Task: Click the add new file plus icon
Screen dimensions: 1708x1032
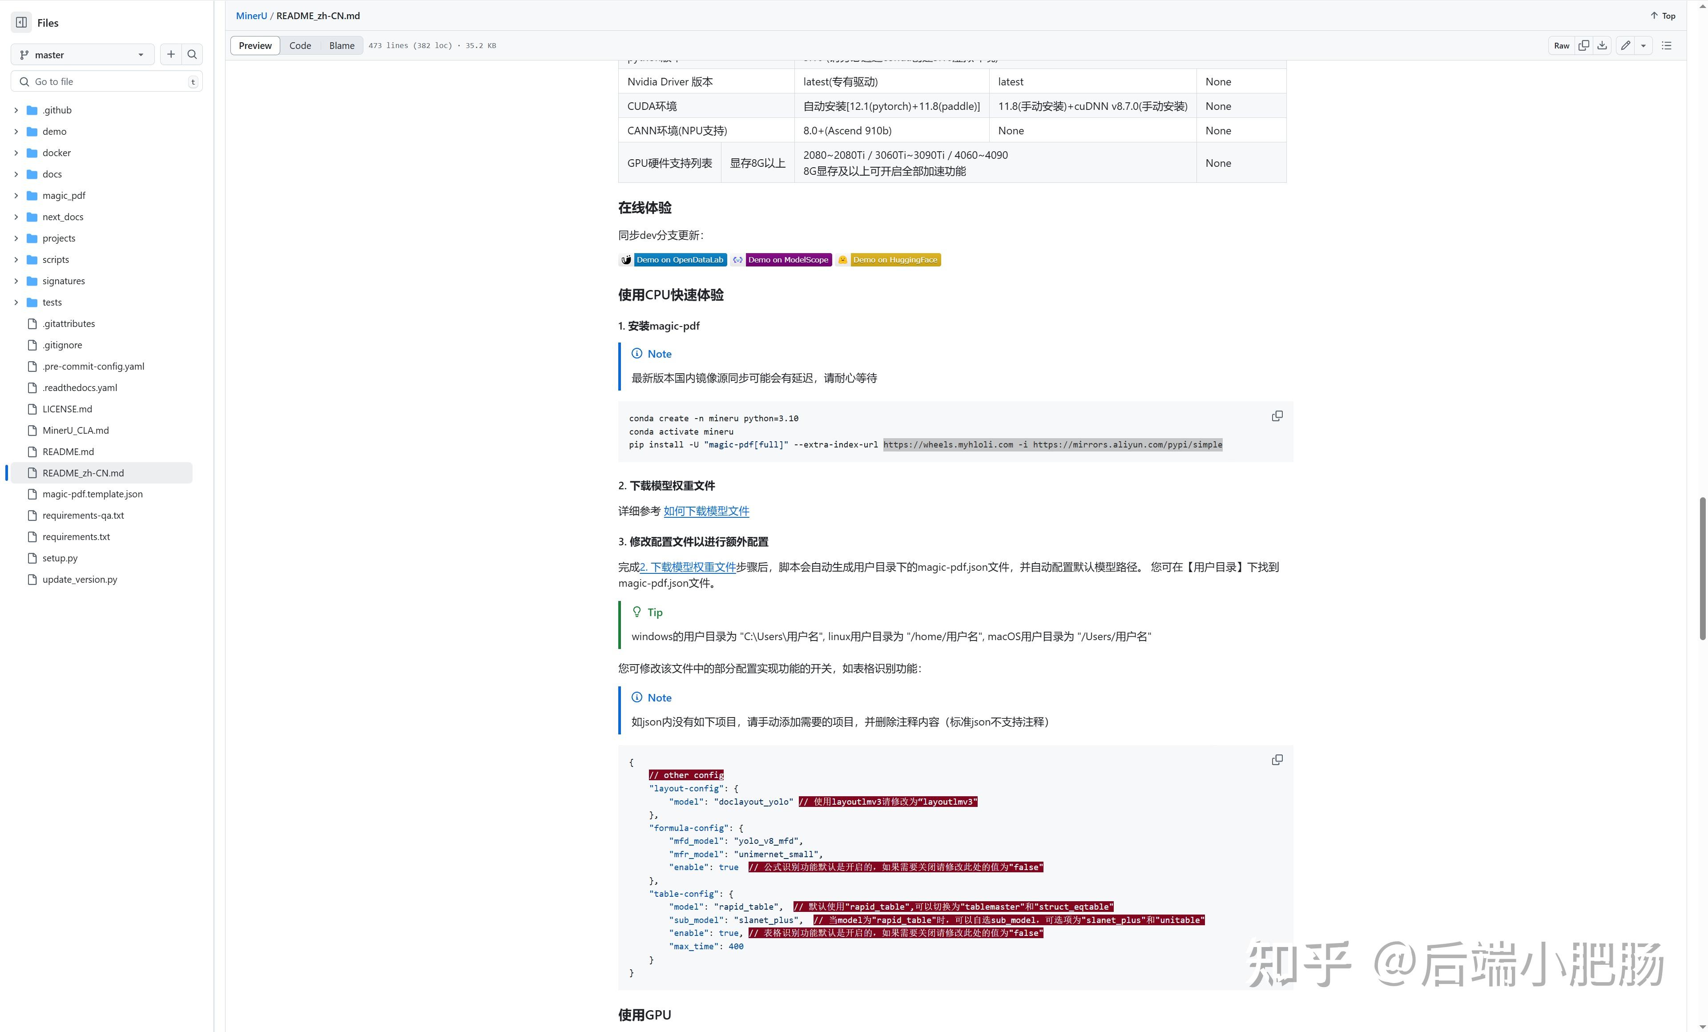Action: point(170,54)
